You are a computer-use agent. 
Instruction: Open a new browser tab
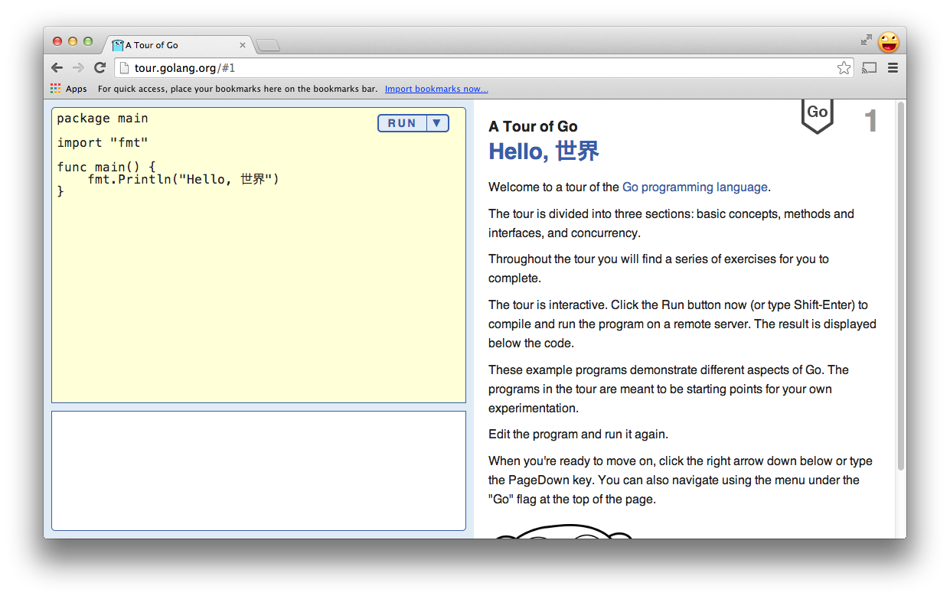(268, 46)
